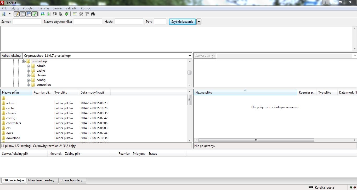The image size is (357, 190).
Task: Open the Podgląd menu
Action: coord(29,8)
